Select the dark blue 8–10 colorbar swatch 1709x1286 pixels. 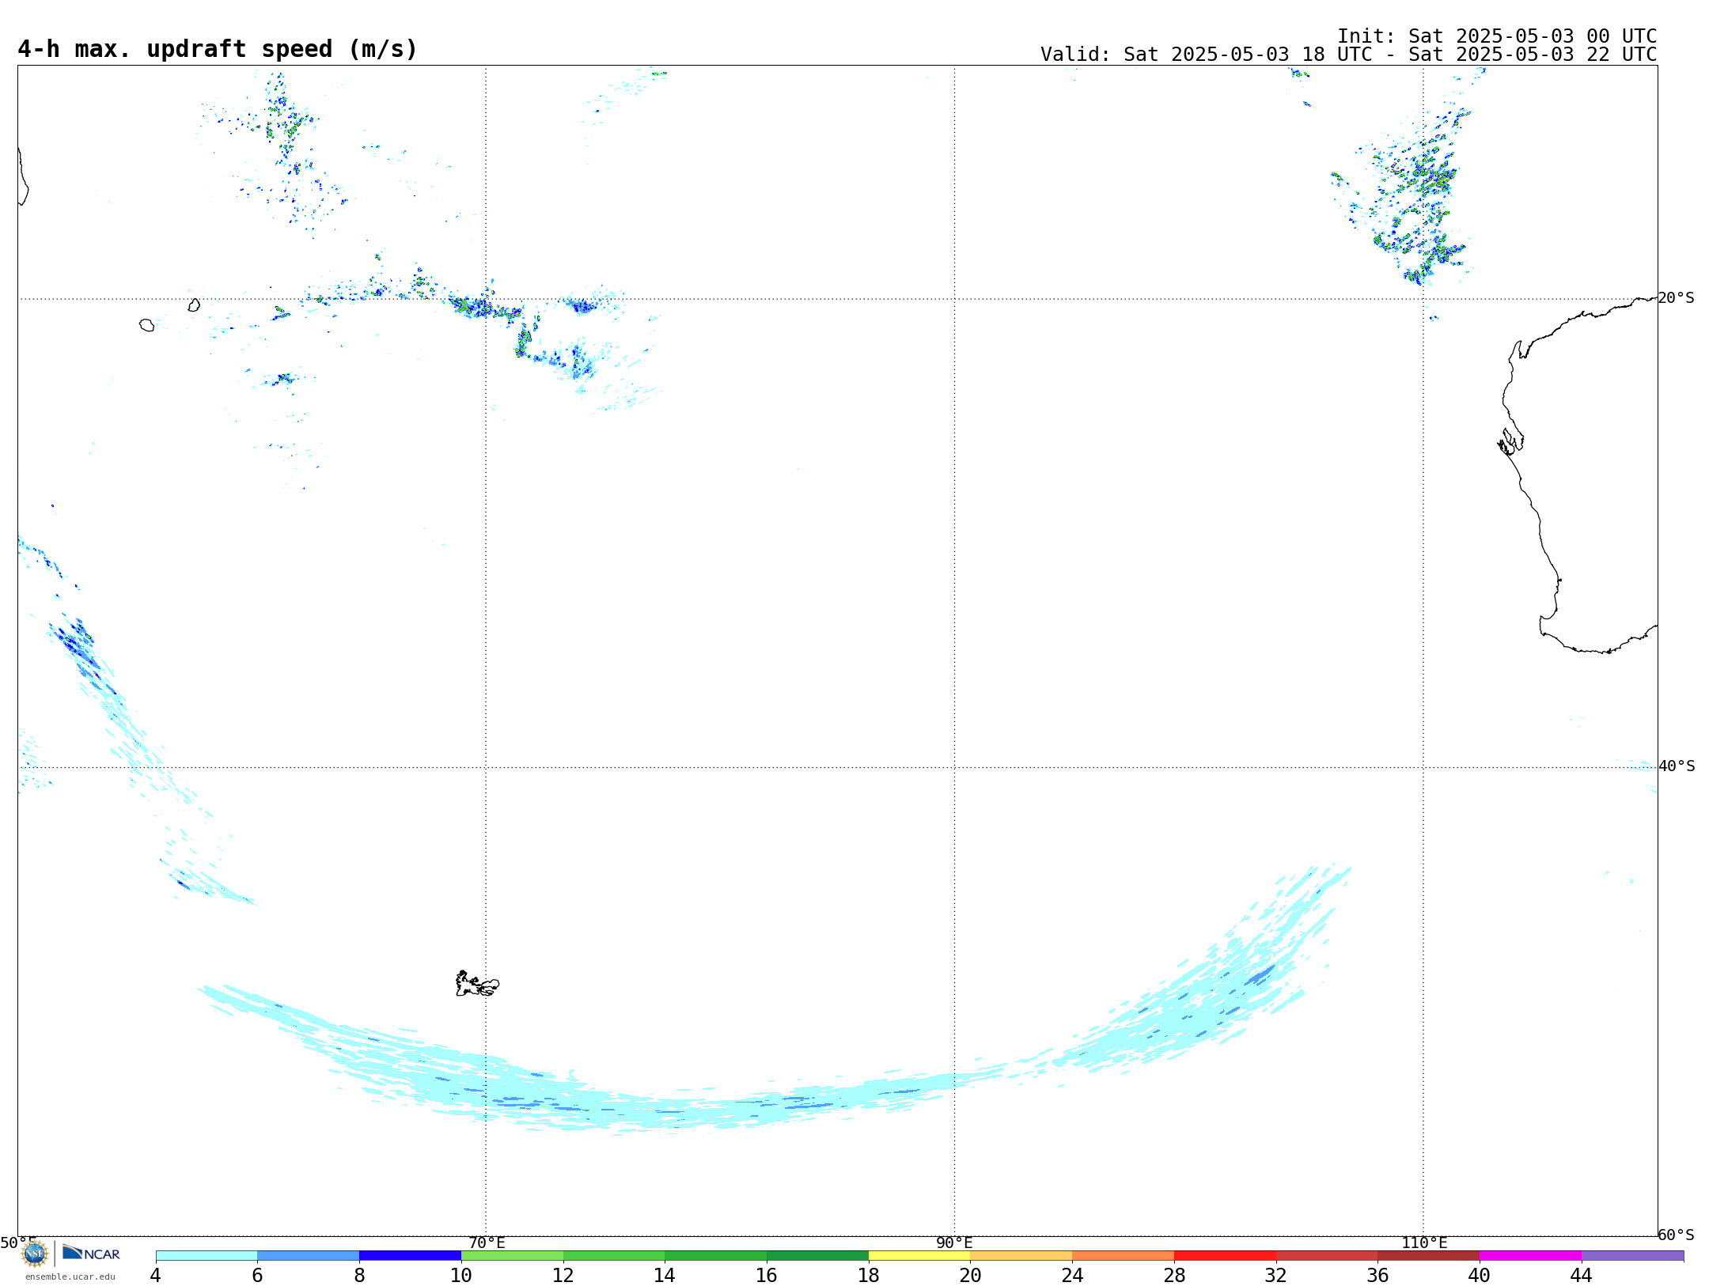[410, 1255]
